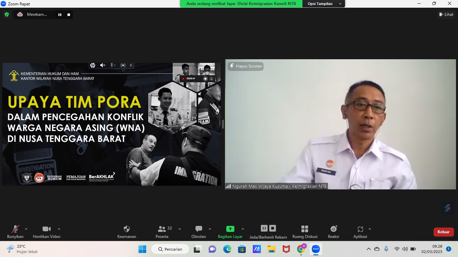Open the green encryption shield info icon
The width and height of the screenshot is (458, 257).
click(x=6, y=14)
